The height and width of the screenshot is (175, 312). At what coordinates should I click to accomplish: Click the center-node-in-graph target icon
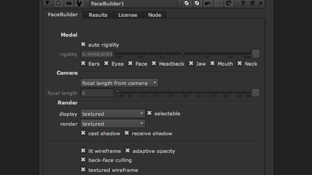tap(58, 3)
